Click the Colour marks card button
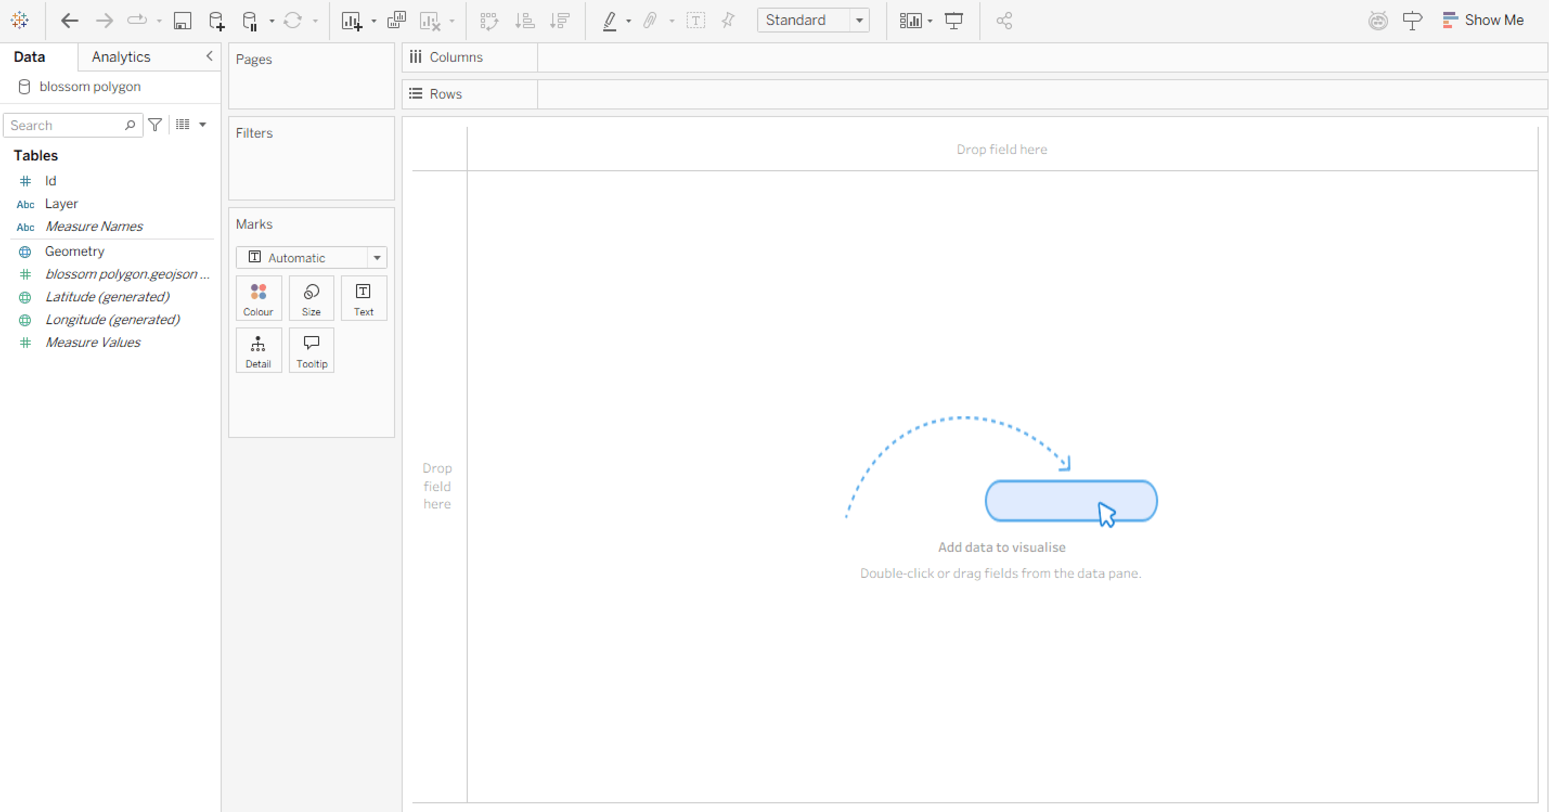Screen dimensions: 1549x812 click(258, 298)
